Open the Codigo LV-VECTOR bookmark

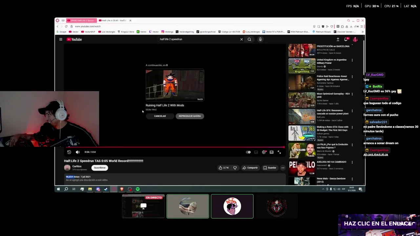[x=229, y=32]
